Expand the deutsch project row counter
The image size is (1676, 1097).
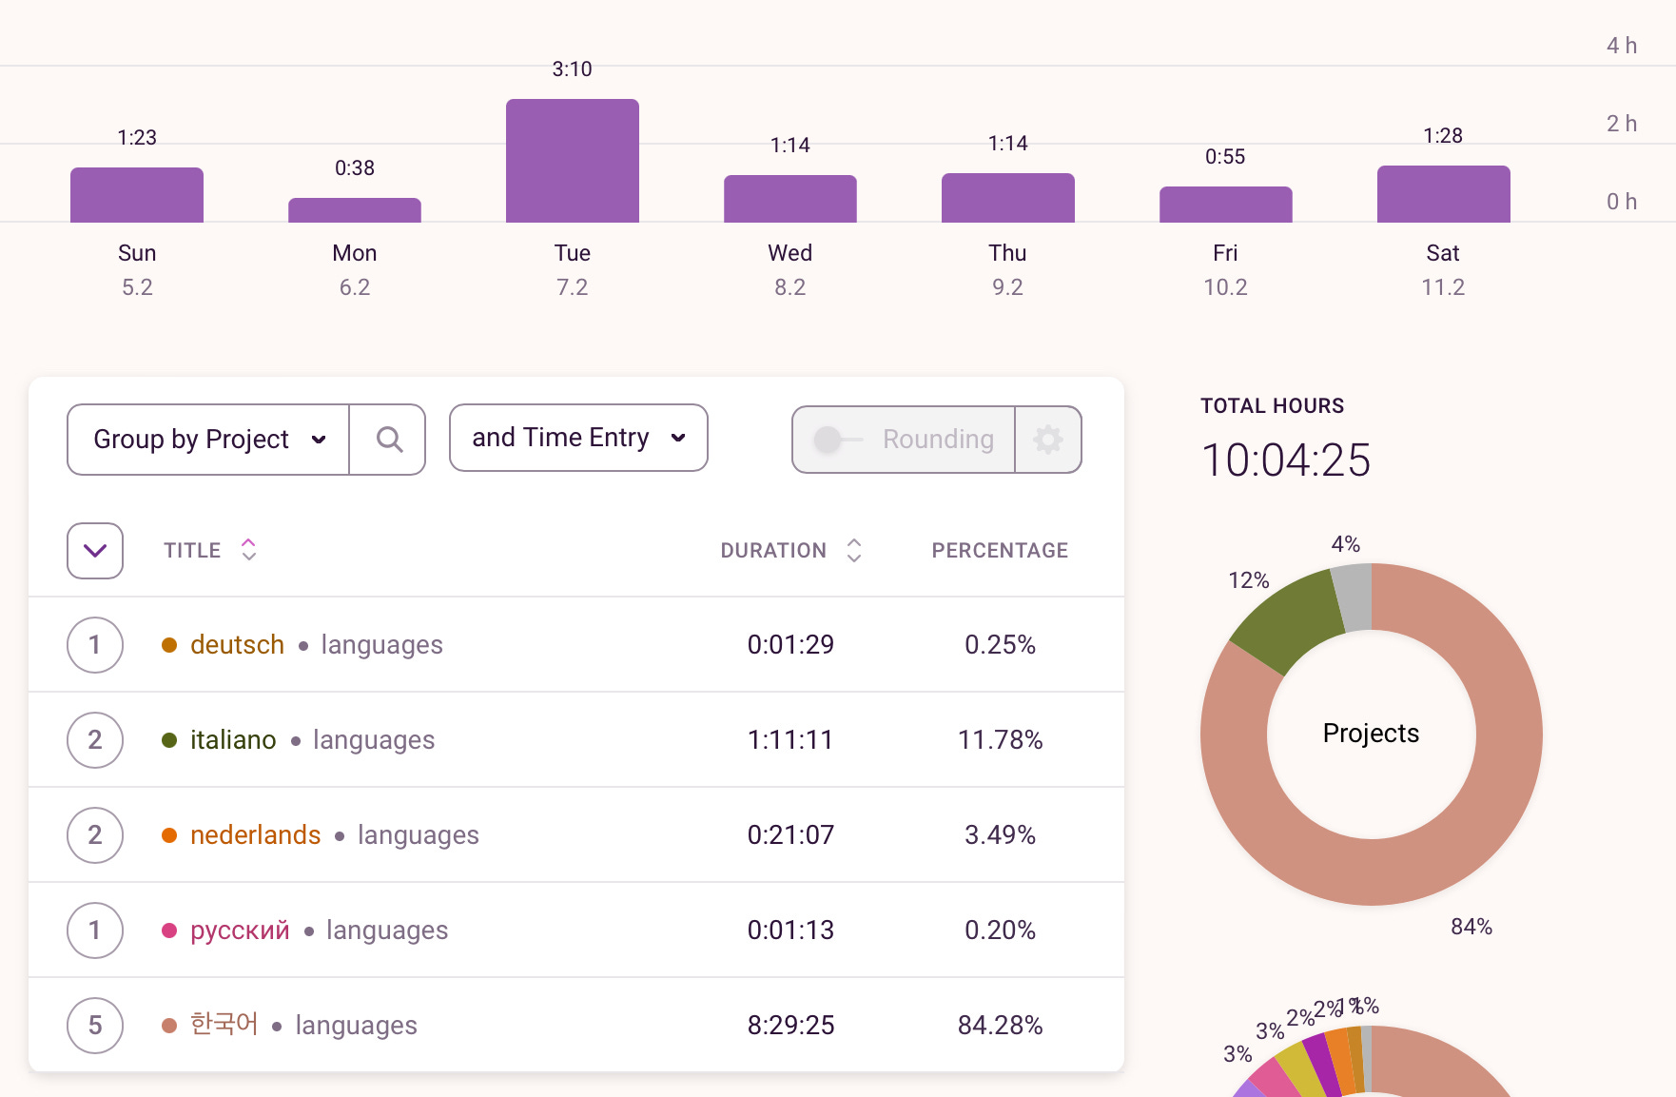pyautogui.click(x=95, y=645)
